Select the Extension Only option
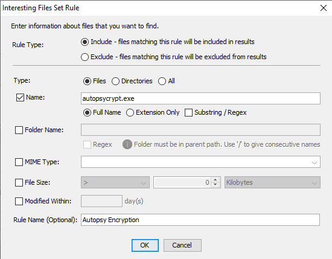This screenshot has width=332, height=259. pyautogui.click(x=130, y=113)
